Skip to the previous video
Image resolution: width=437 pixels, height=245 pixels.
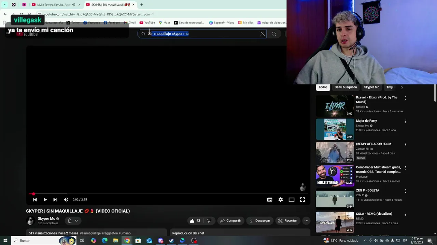(x=35, y=200)
